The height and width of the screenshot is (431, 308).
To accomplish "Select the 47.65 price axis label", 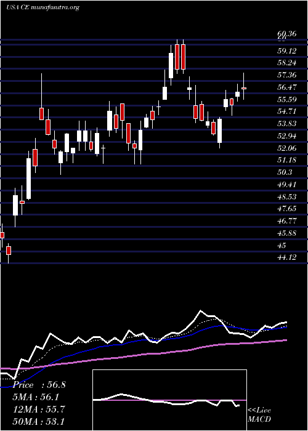I will (x=287, y=209).
